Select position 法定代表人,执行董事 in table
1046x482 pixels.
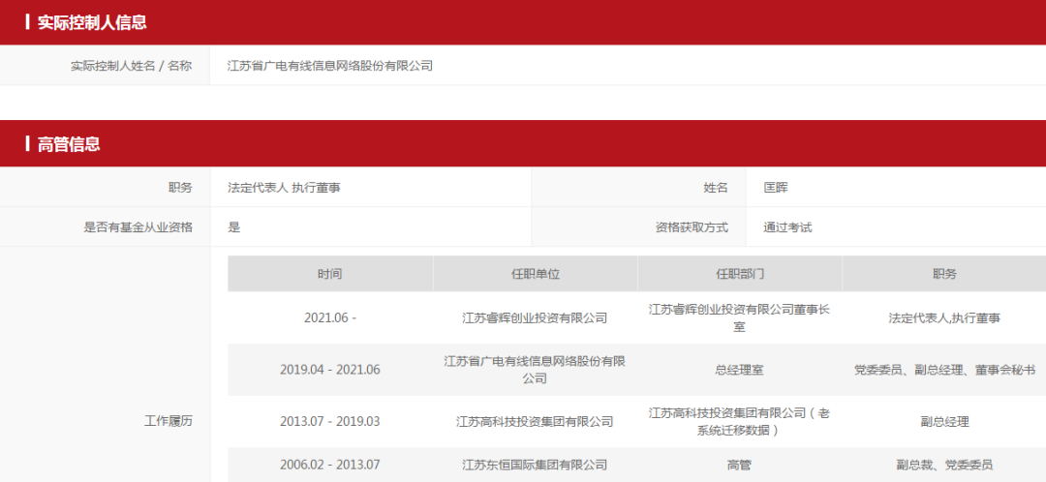944,318
